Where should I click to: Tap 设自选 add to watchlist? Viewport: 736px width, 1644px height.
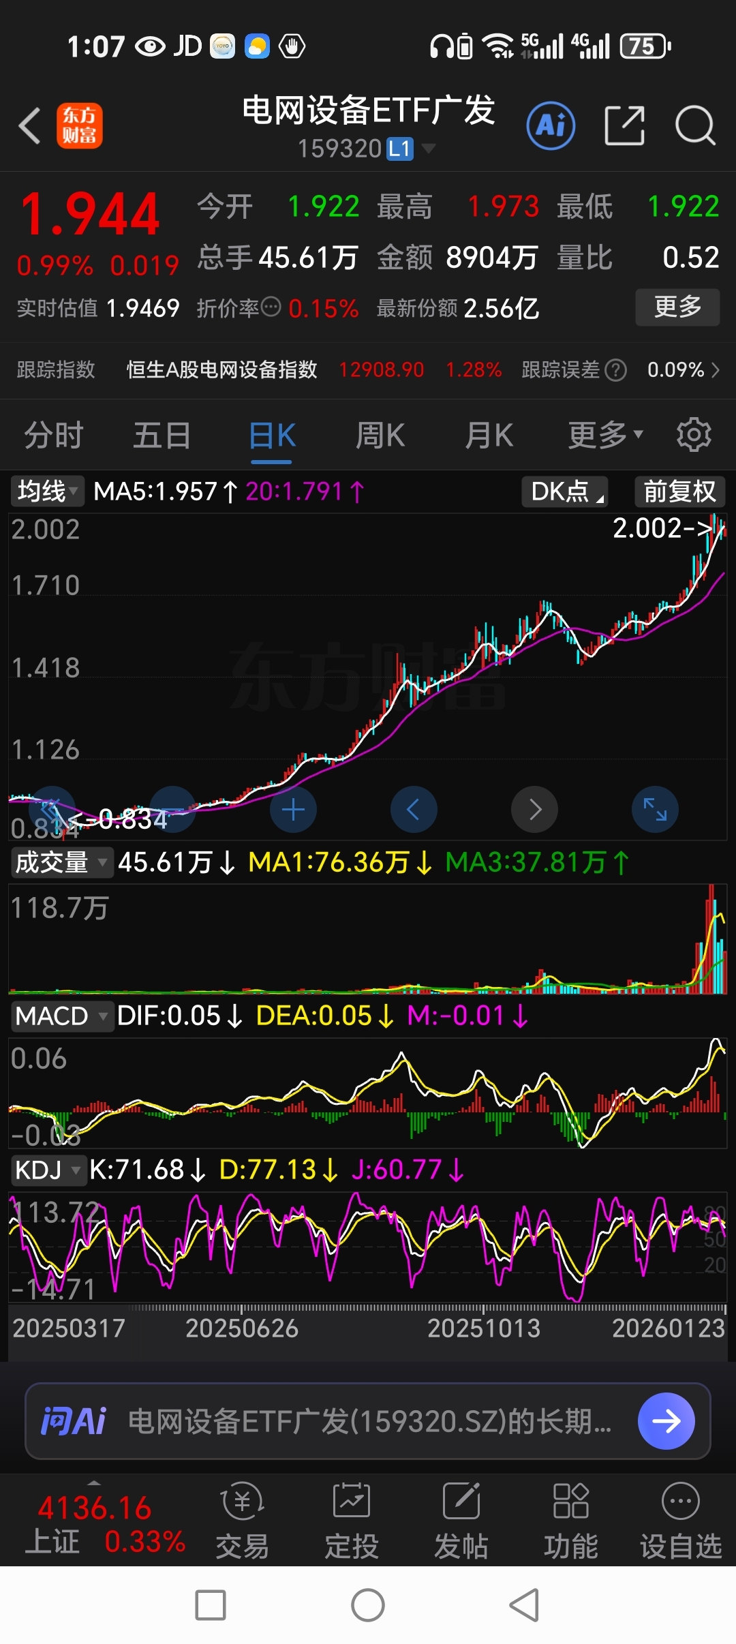click(681, 1521)
